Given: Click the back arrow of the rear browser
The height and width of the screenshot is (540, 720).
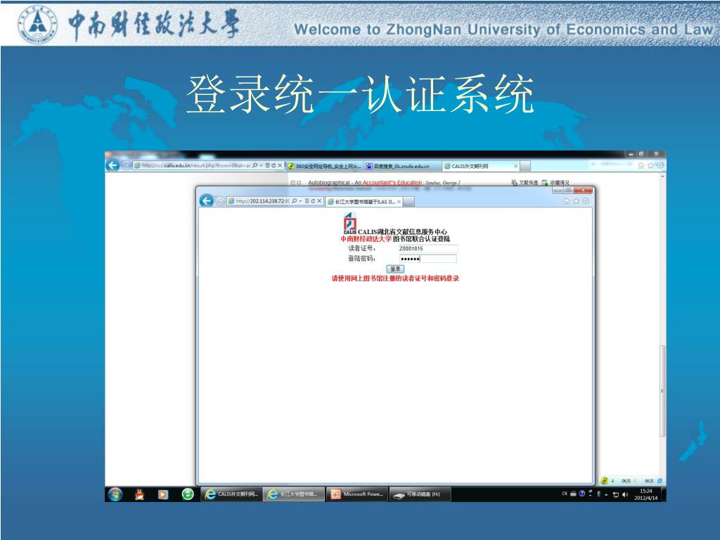Looking at the screenshot, I should (x=112, y=166).
